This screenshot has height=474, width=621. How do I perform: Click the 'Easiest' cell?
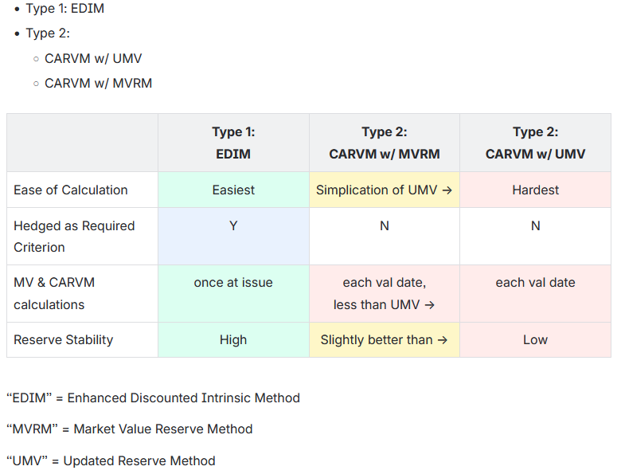pyautogui.click(x=233, y=190)
